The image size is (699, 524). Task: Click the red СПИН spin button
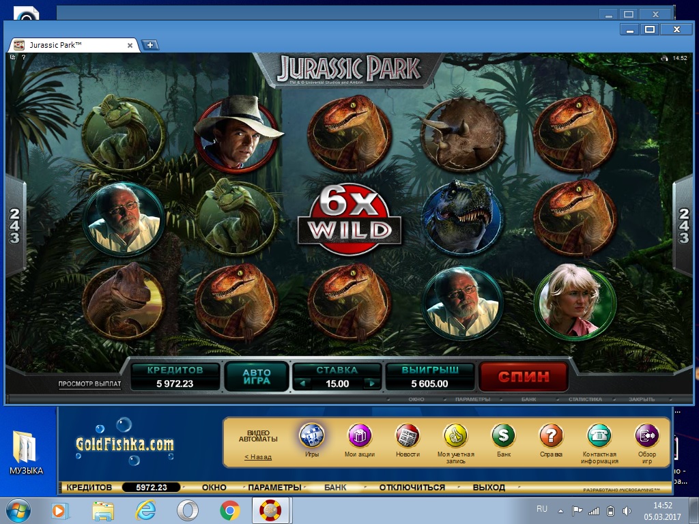(524, 377)
